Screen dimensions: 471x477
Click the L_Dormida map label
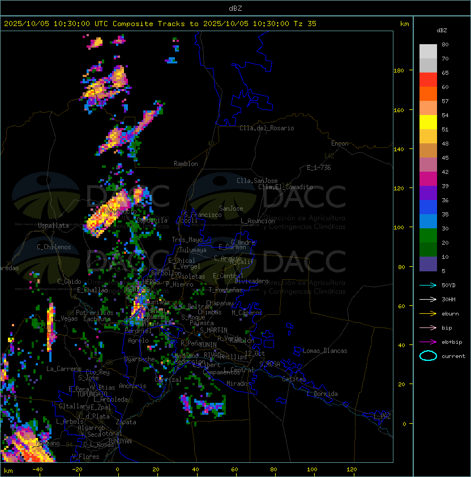(x=322, y=394)
